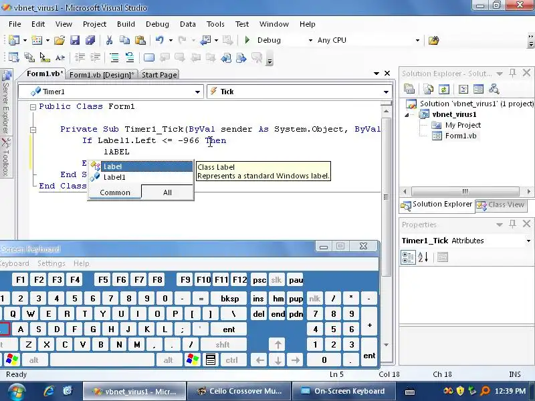Image resolution: width=535 pixels, height=401 pixels.
Task: Click View Code icon in Solution Explorer
Action: 463,90
